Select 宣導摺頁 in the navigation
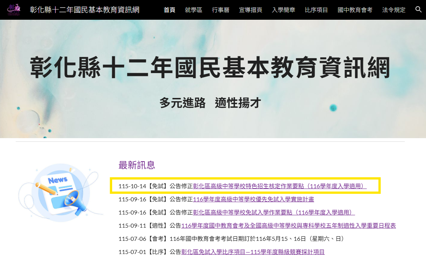 [x=251, y=10]
